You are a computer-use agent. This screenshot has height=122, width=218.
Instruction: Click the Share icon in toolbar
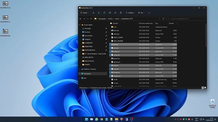[115, 13]
